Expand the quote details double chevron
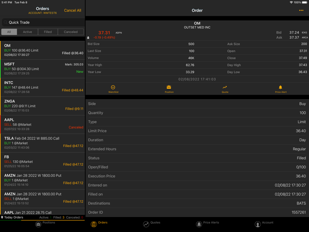Screen dimensions: 309x232 point(88,38)
